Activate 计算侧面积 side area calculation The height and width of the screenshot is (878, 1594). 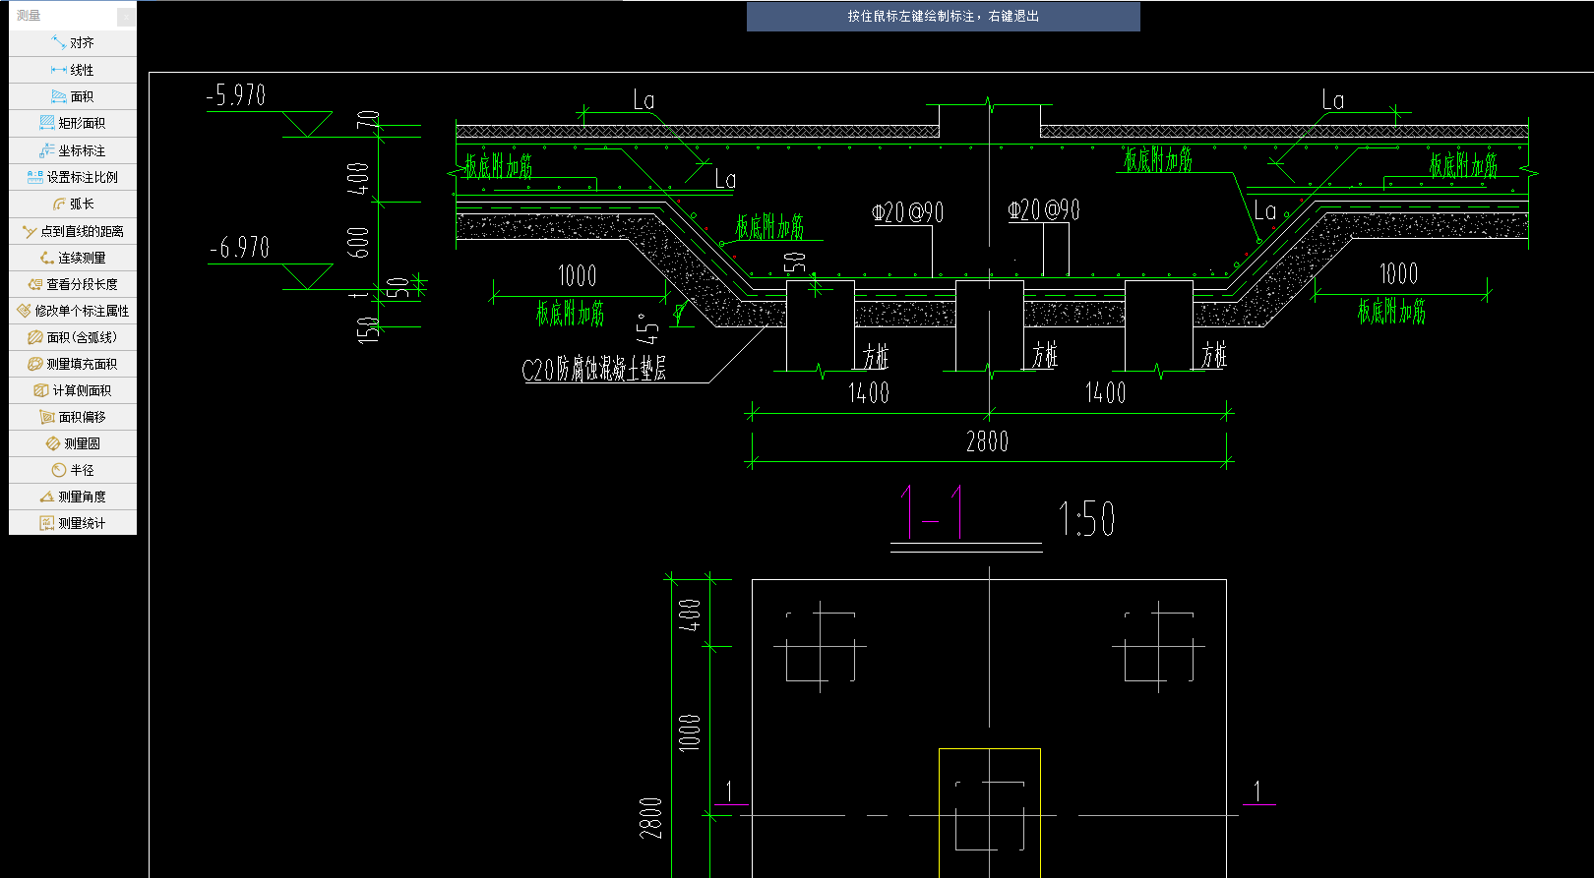click(73, 390)
